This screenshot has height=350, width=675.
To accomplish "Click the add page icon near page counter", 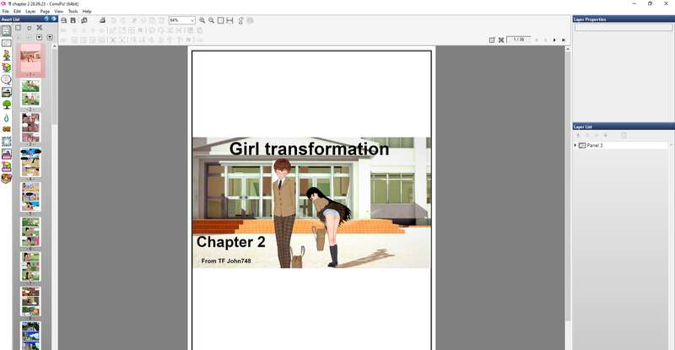I will coord(492,40).
